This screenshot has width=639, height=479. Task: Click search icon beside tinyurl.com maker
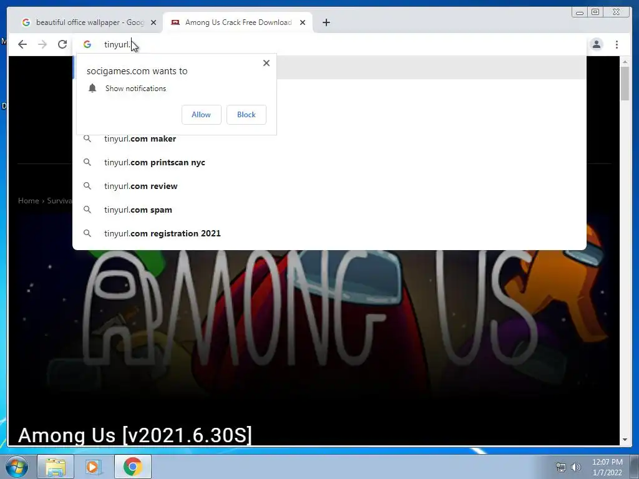87,138
